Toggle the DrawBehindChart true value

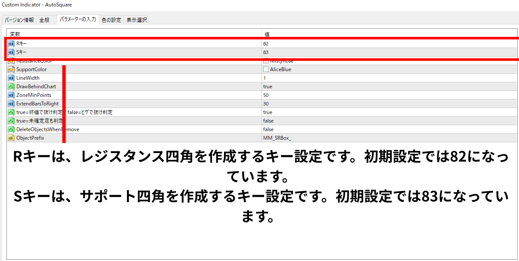coord(390,87)
